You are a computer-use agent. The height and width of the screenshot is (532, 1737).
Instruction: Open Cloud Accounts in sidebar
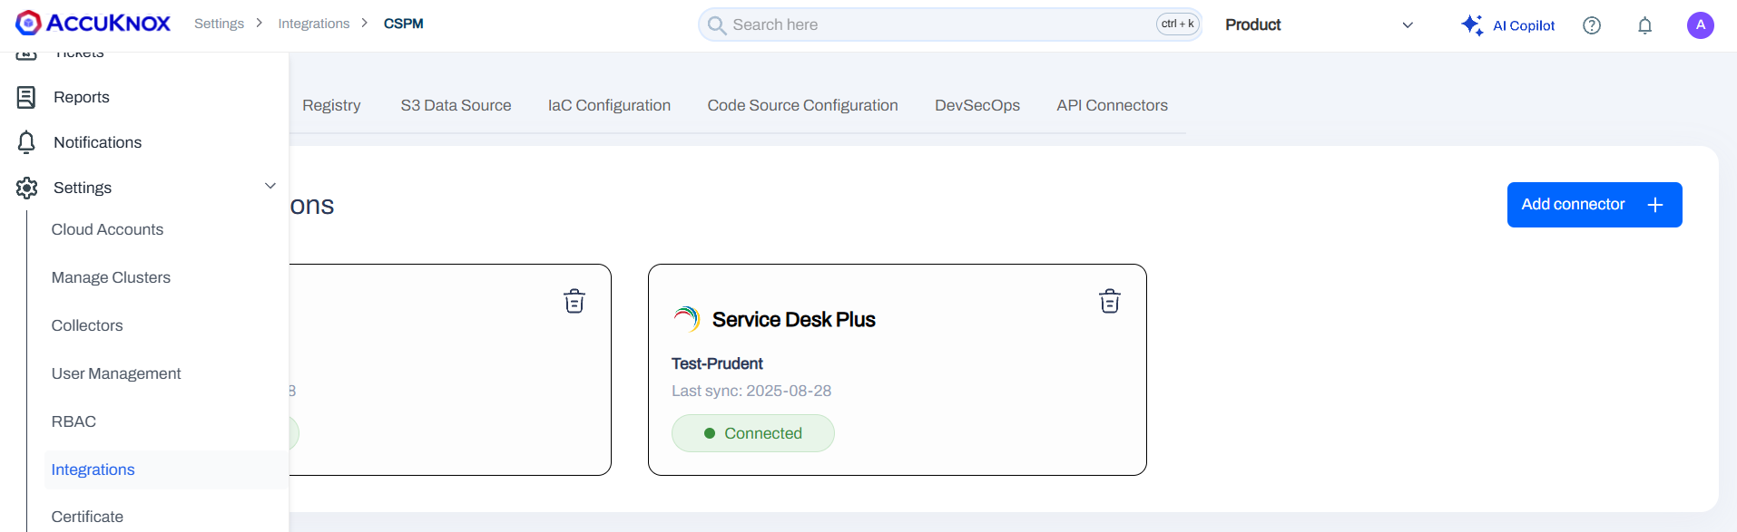(x=107, y=229)
